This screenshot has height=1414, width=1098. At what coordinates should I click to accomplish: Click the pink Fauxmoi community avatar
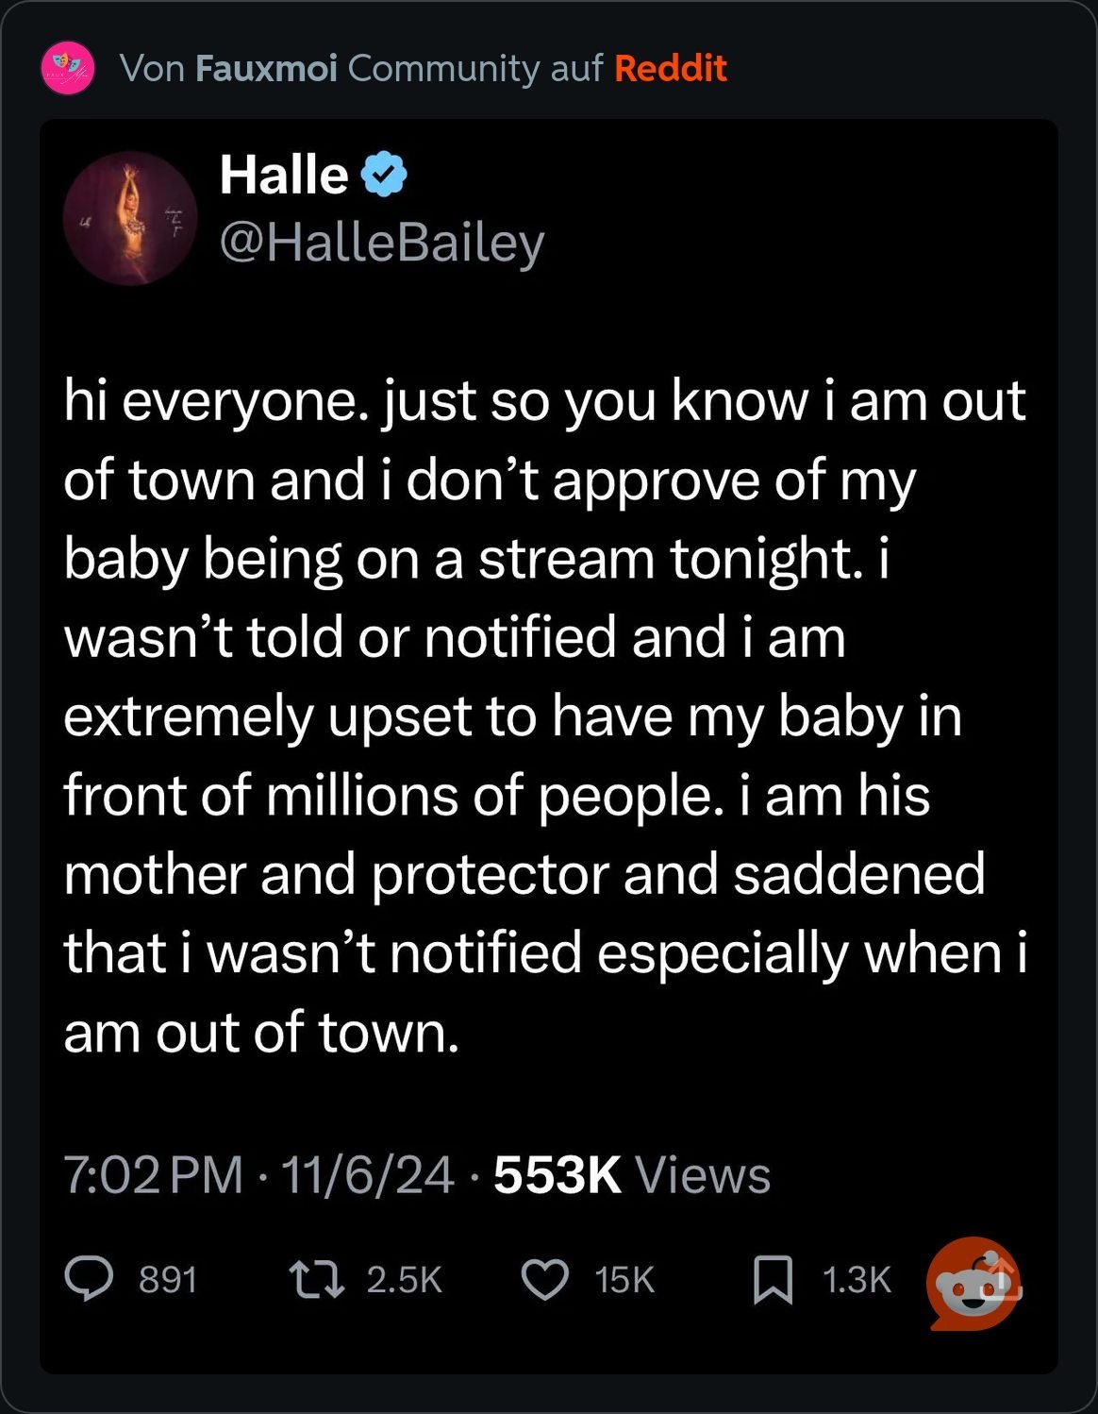[x=68, y=68]
